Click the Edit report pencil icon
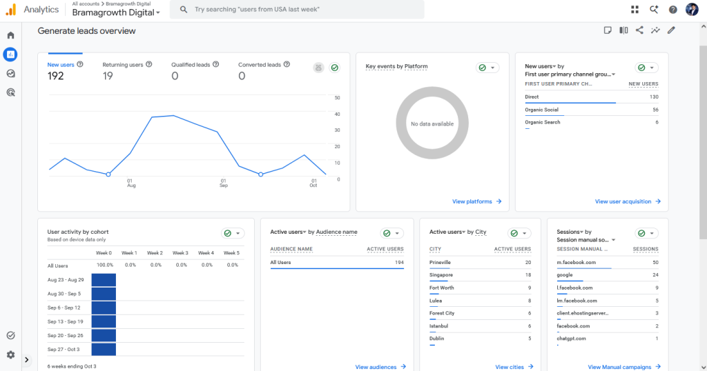This screenshot has width=707, height=371. point(671,30)
